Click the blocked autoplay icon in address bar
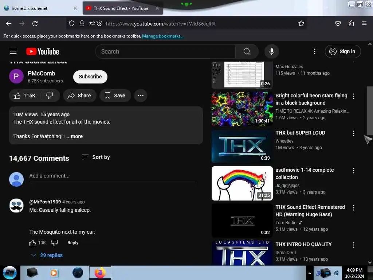Screen dimensions: 373x280 point(100,23)
